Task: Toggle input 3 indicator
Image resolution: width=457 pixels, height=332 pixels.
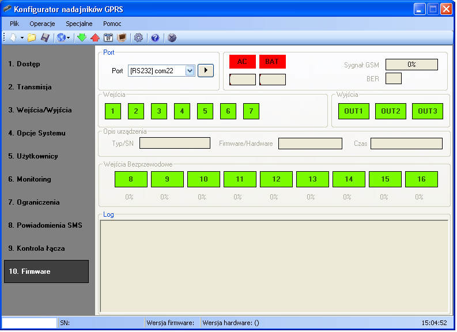Action: (x=159, y=111)
